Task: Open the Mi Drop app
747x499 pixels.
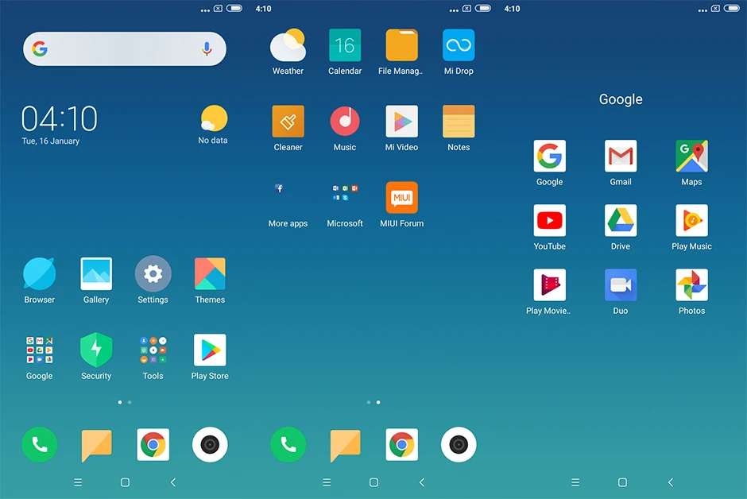Action: pos(459,45)
